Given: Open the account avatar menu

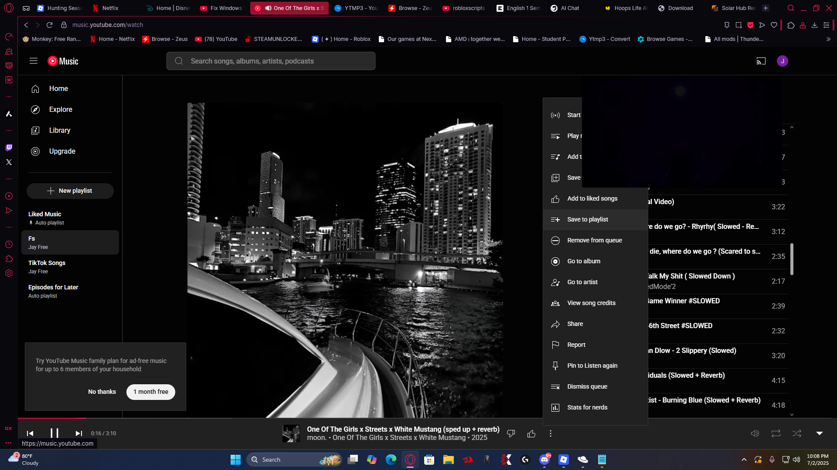Looking at the screenshot, I should [783, 61].
